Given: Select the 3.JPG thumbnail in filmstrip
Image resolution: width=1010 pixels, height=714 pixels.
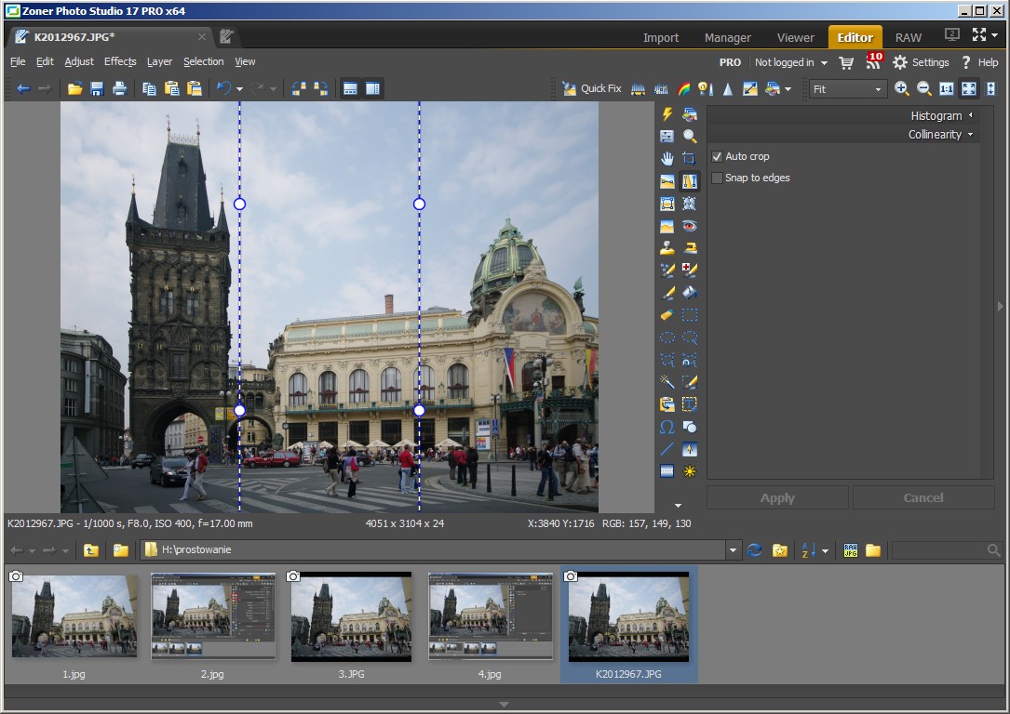Looking at the screenshot, I should [x=351, y=616].
